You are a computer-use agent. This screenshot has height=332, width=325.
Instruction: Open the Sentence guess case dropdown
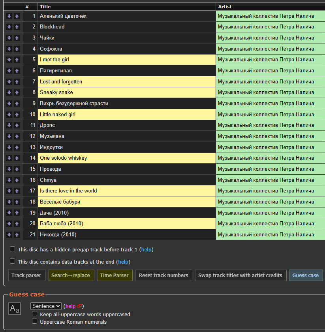(x=46, y=306)
